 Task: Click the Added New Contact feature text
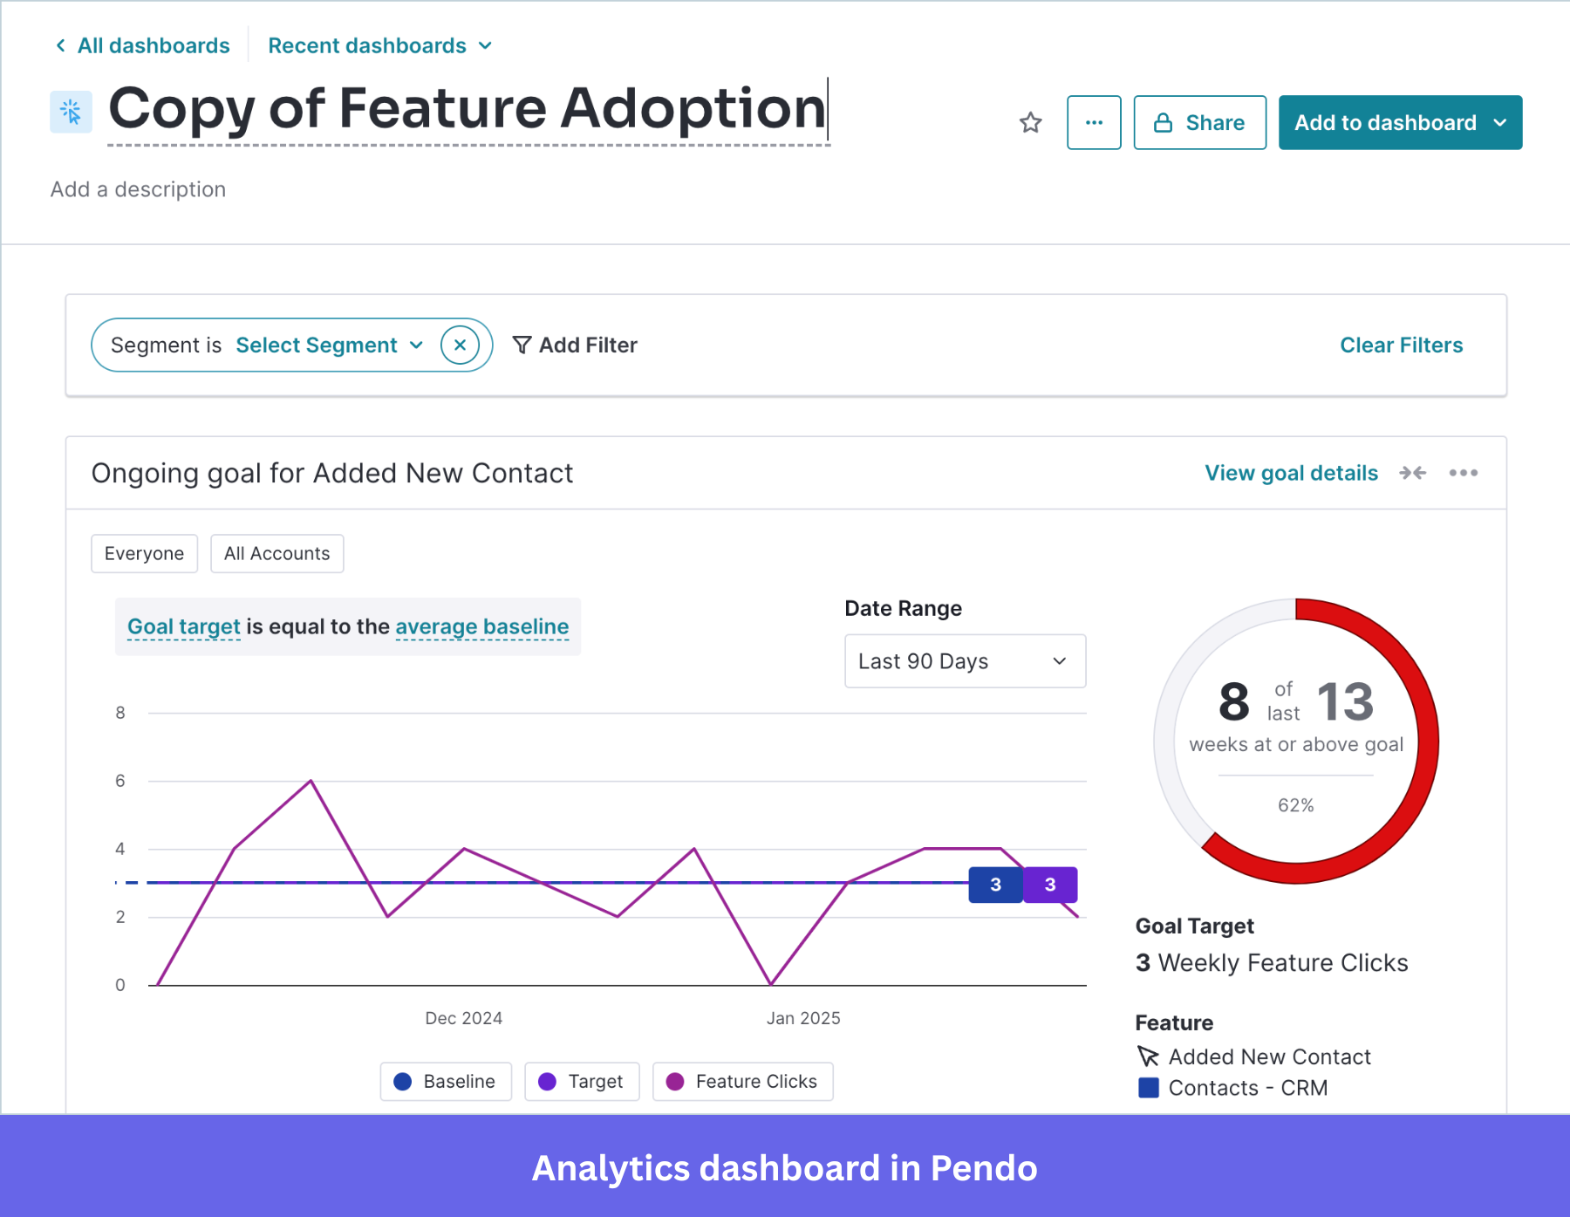click(x=1270, y=1056)
